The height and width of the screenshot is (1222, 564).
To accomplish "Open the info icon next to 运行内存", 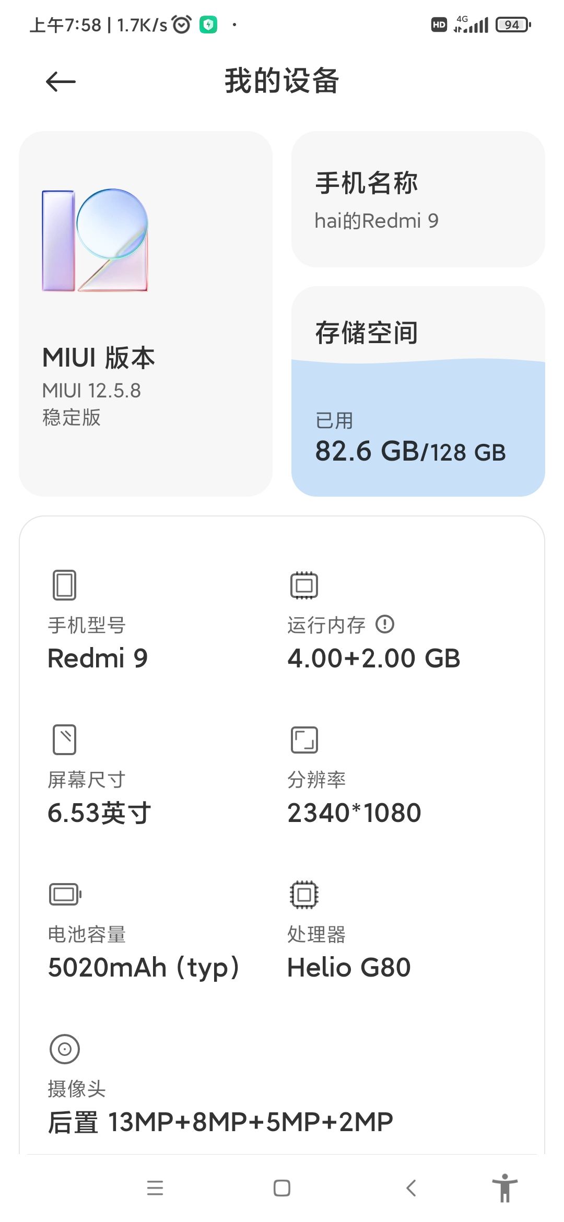I will point(385,624).
